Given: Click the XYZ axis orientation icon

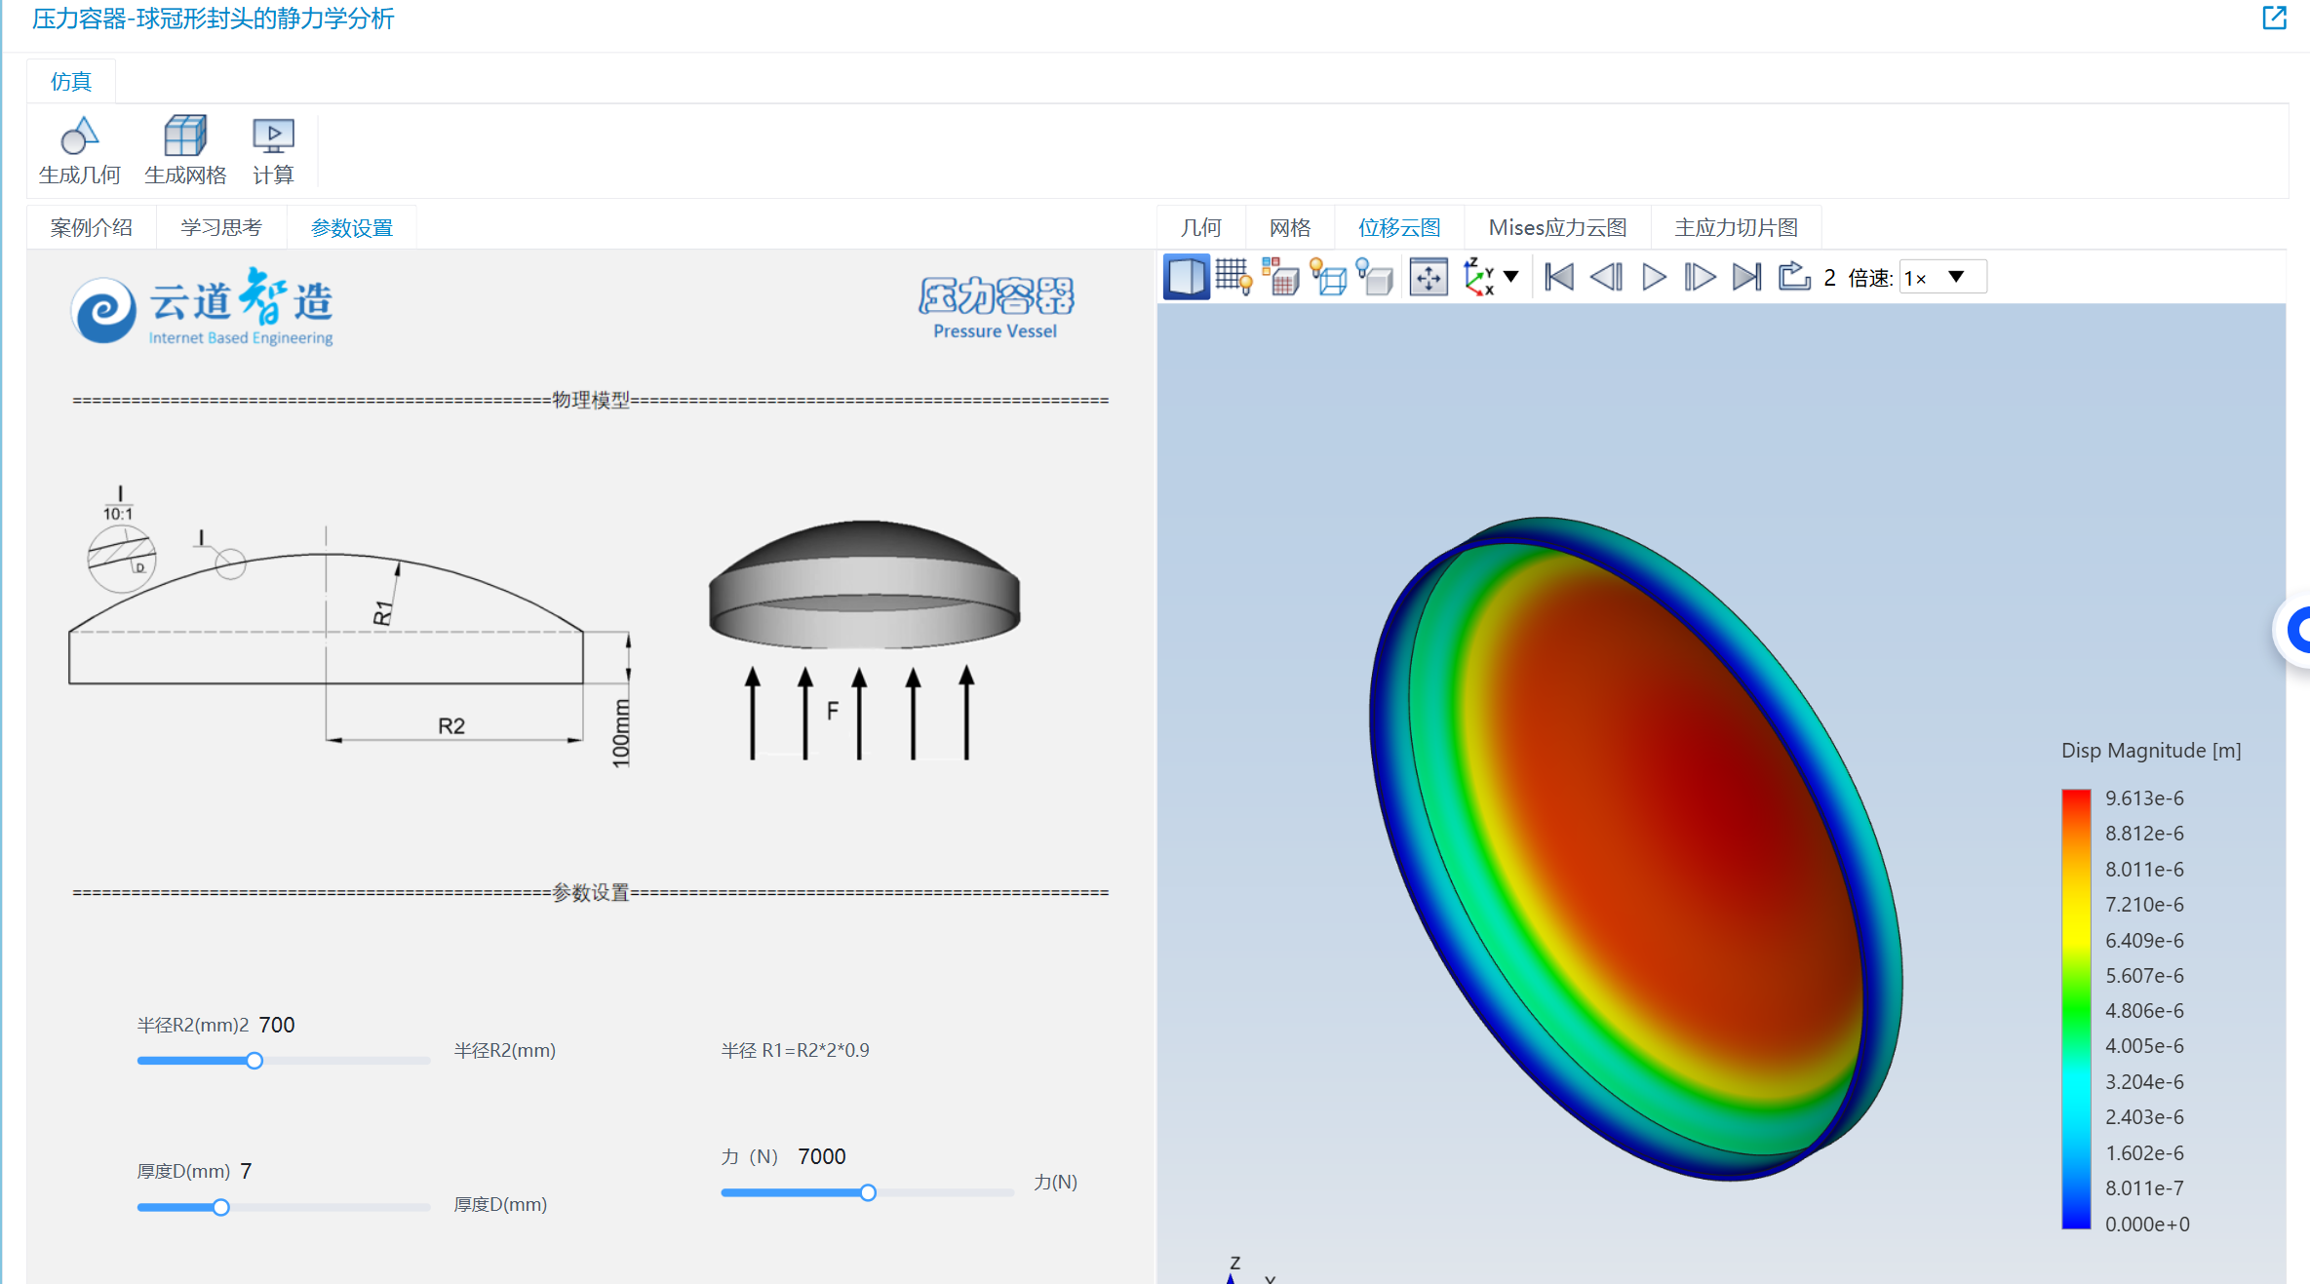Looking at the screenshot, I should [1479, 278].
